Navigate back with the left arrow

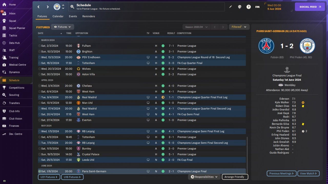[39, 7]
